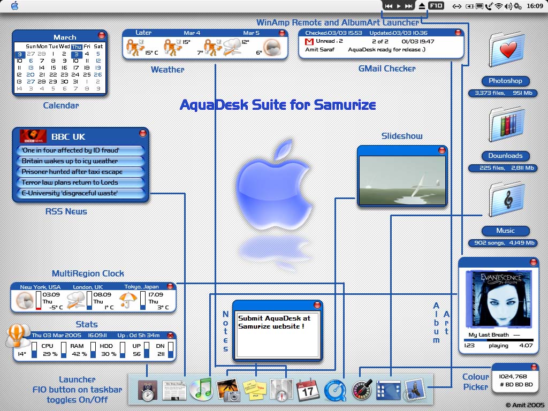Open the phone handset tray icon
Screen dimensions: 548x411
(x=489, y=6)
